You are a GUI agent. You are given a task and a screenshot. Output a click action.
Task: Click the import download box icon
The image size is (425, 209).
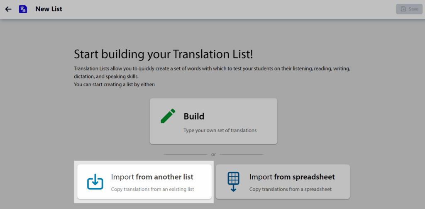(95, 182)
